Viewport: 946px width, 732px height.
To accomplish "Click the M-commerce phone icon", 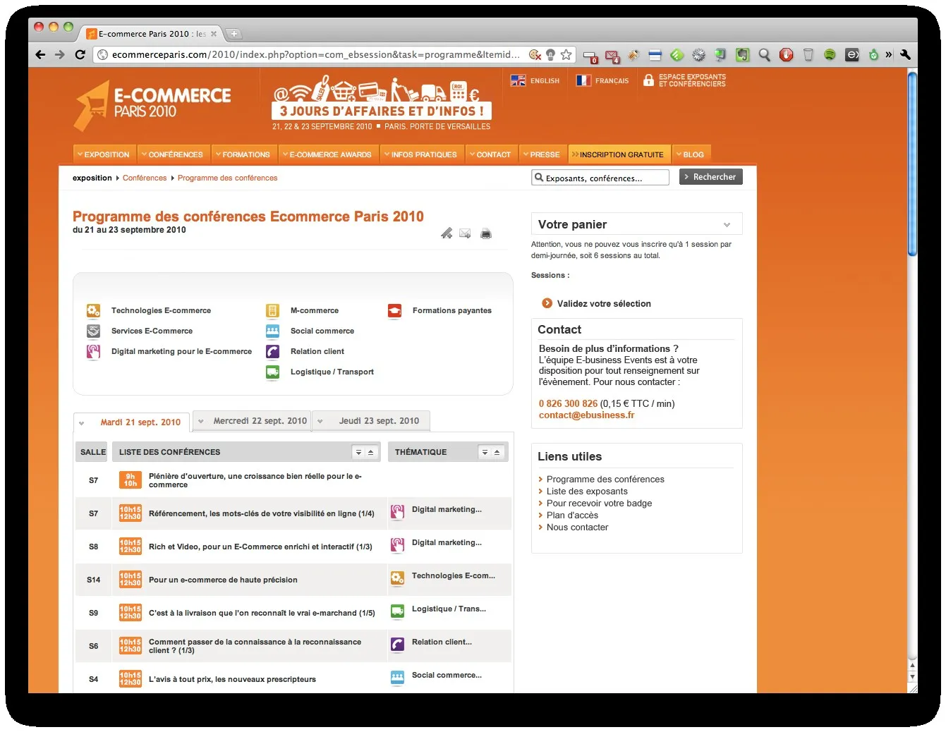I will click(x=272, y=310).
